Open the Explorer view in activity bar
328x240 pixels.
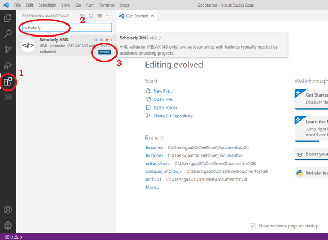pyautogui.click(x=8, y=17)
